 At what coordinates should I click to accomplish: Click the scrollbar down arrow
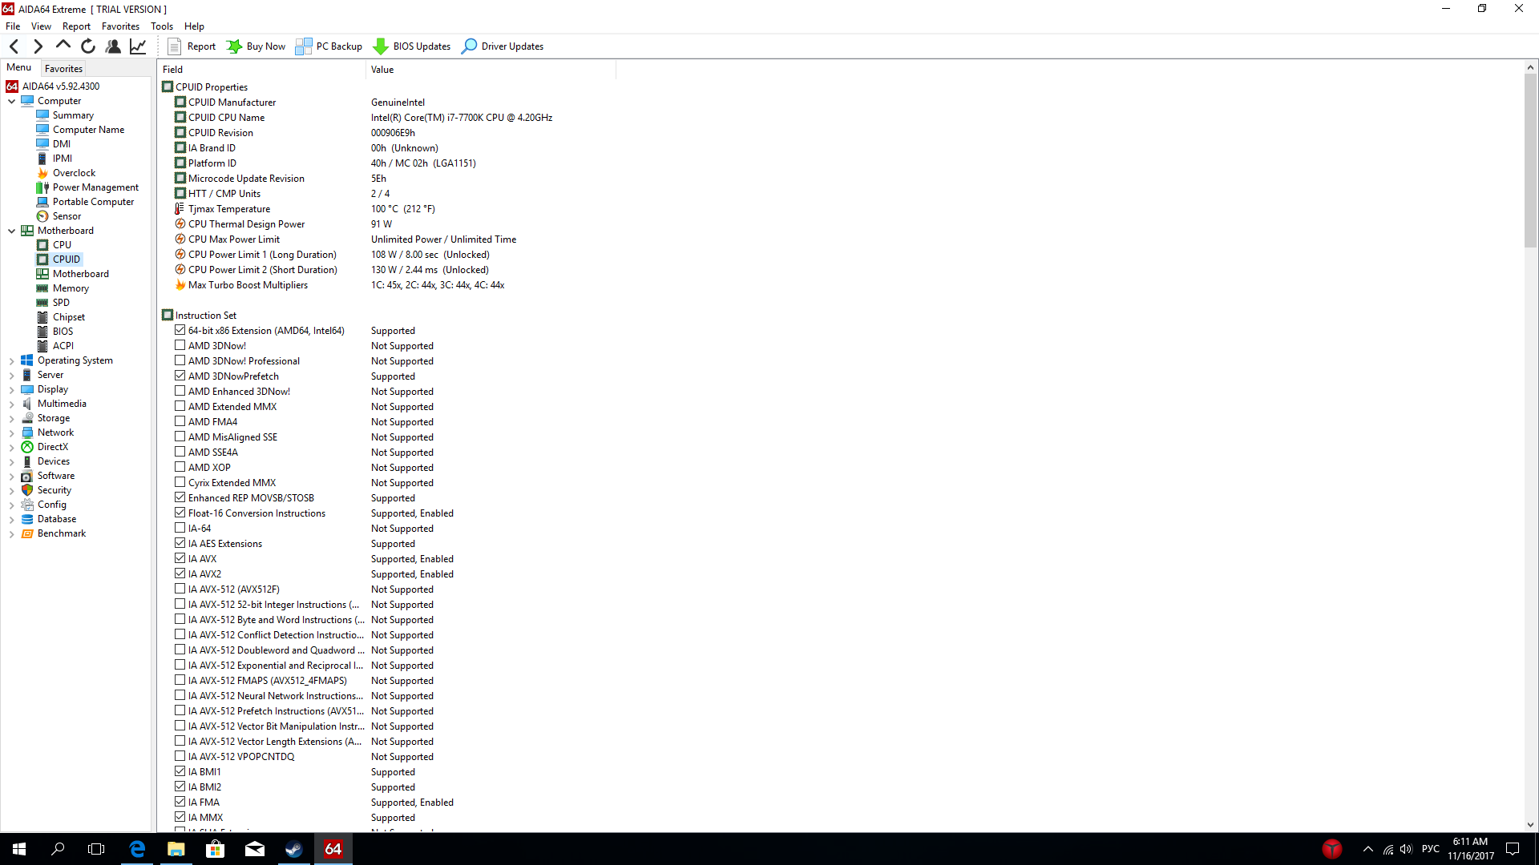(x=1530, y=824)
